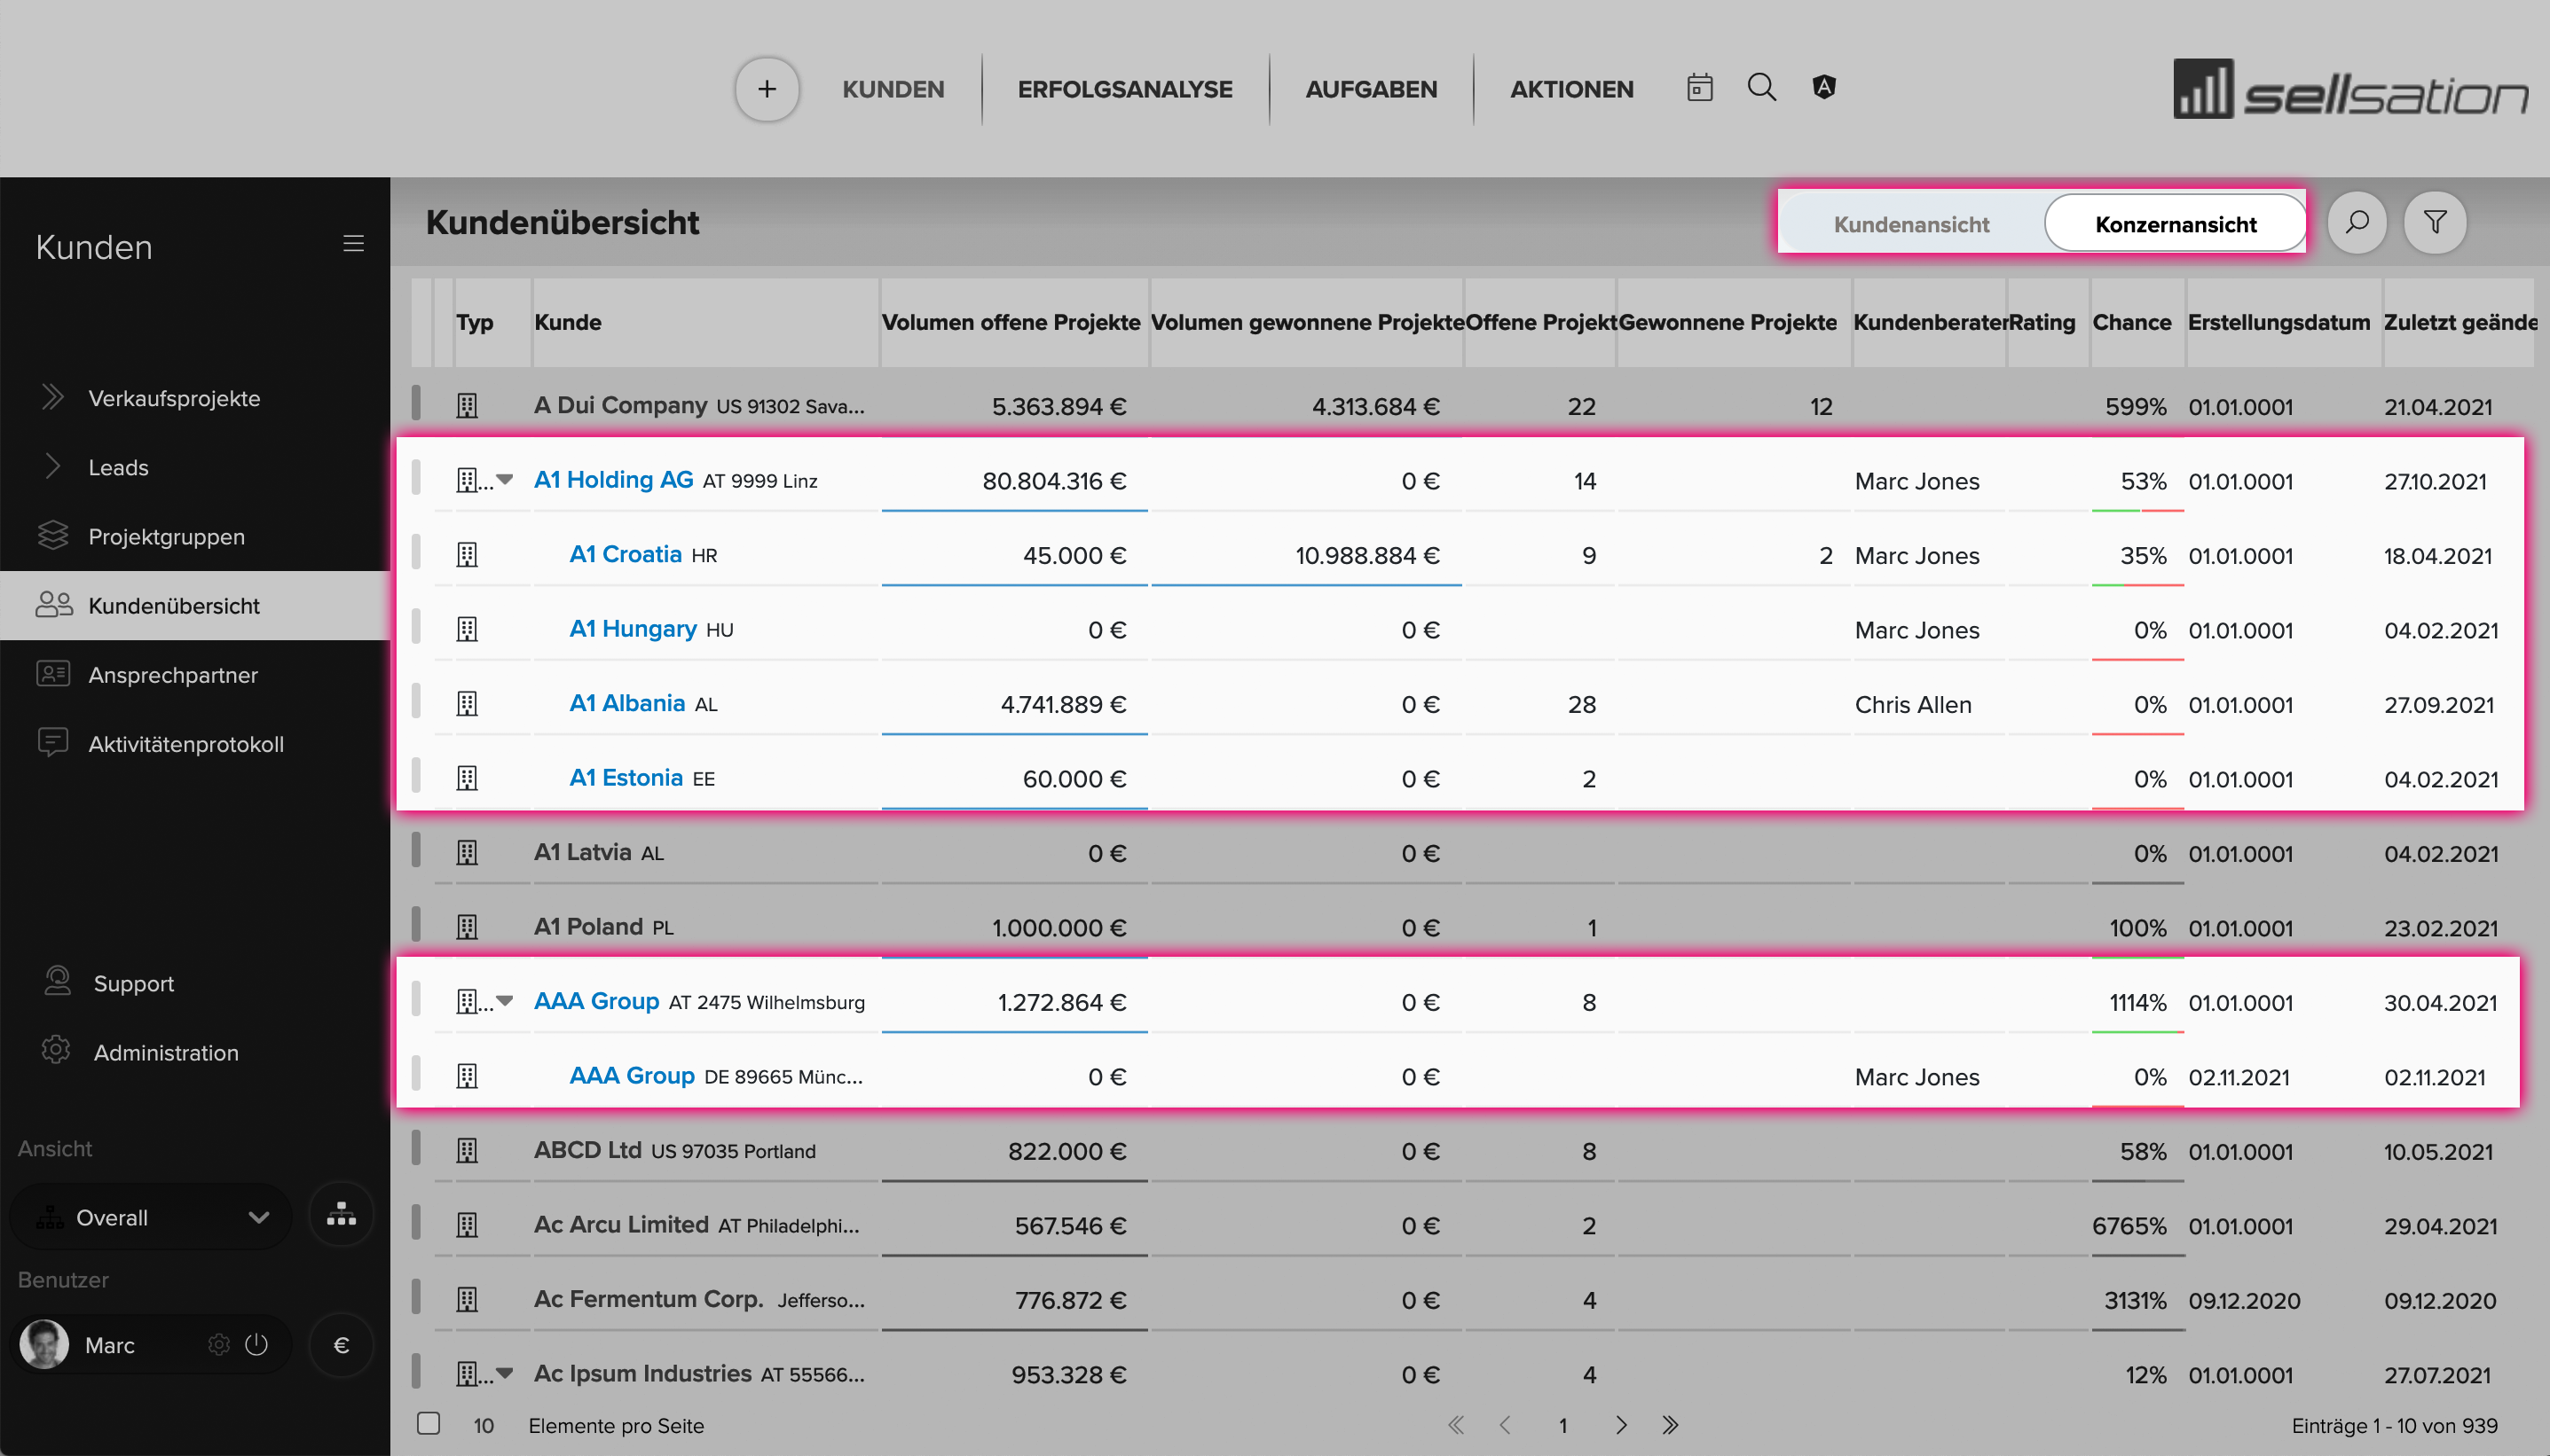
Task: Open Support in the sidebar
Action: [x=133, y=983]
